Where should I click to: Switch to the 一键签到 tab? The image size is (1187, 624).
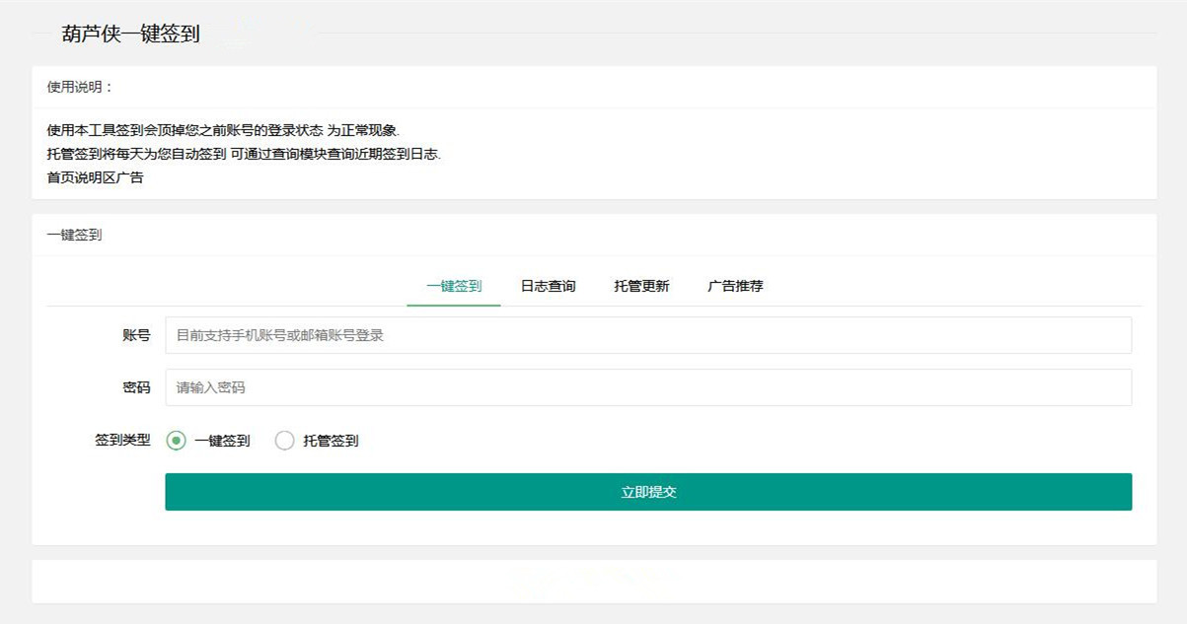tap(454, 286)
